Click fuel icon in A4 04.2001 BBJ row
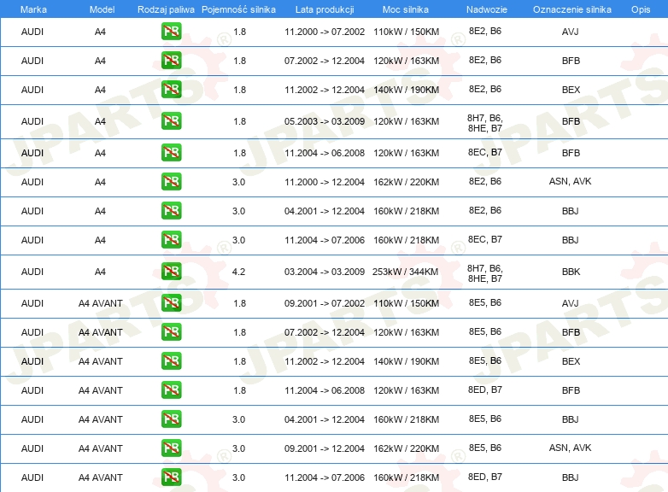This screenshot has width=668, height=492. [x=171, y=211]
